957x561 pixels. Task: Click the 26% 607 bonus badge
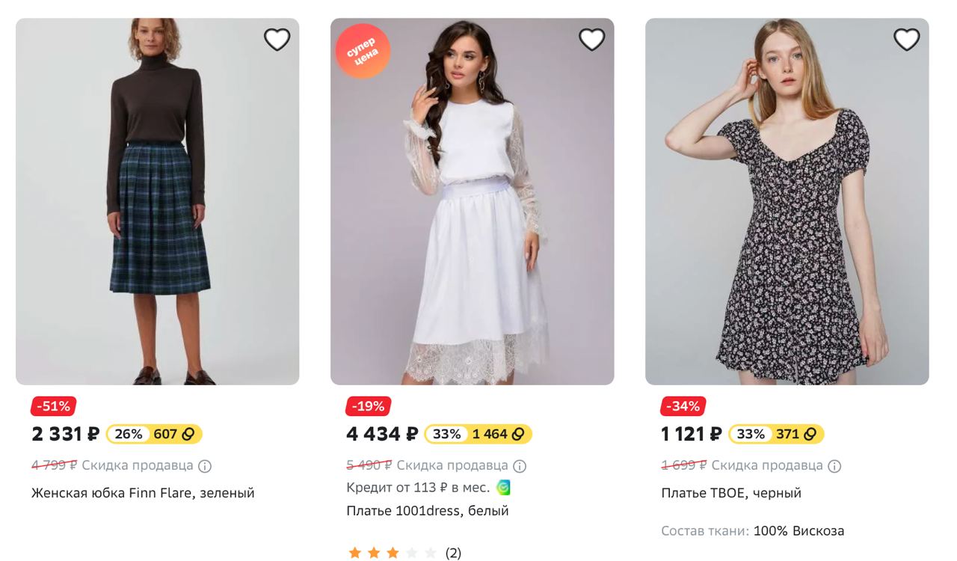(154, 434)
